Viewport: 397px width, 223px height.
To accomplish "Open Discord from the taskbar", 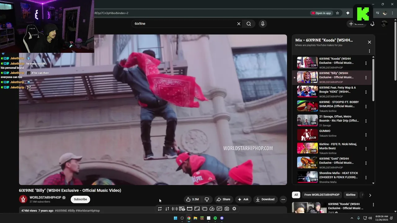I will [x=222, y=218].
